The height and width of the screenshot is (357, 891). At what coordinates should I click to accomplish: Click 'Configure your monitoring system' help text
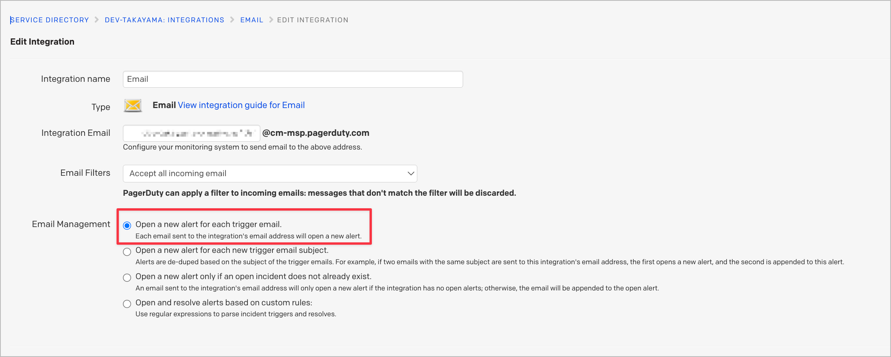[242, 147]
